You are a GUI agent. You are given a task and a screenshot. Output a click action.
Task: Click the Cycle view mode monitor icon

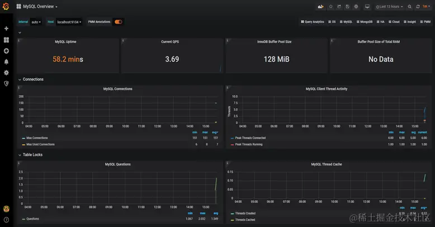click(367, 7)
